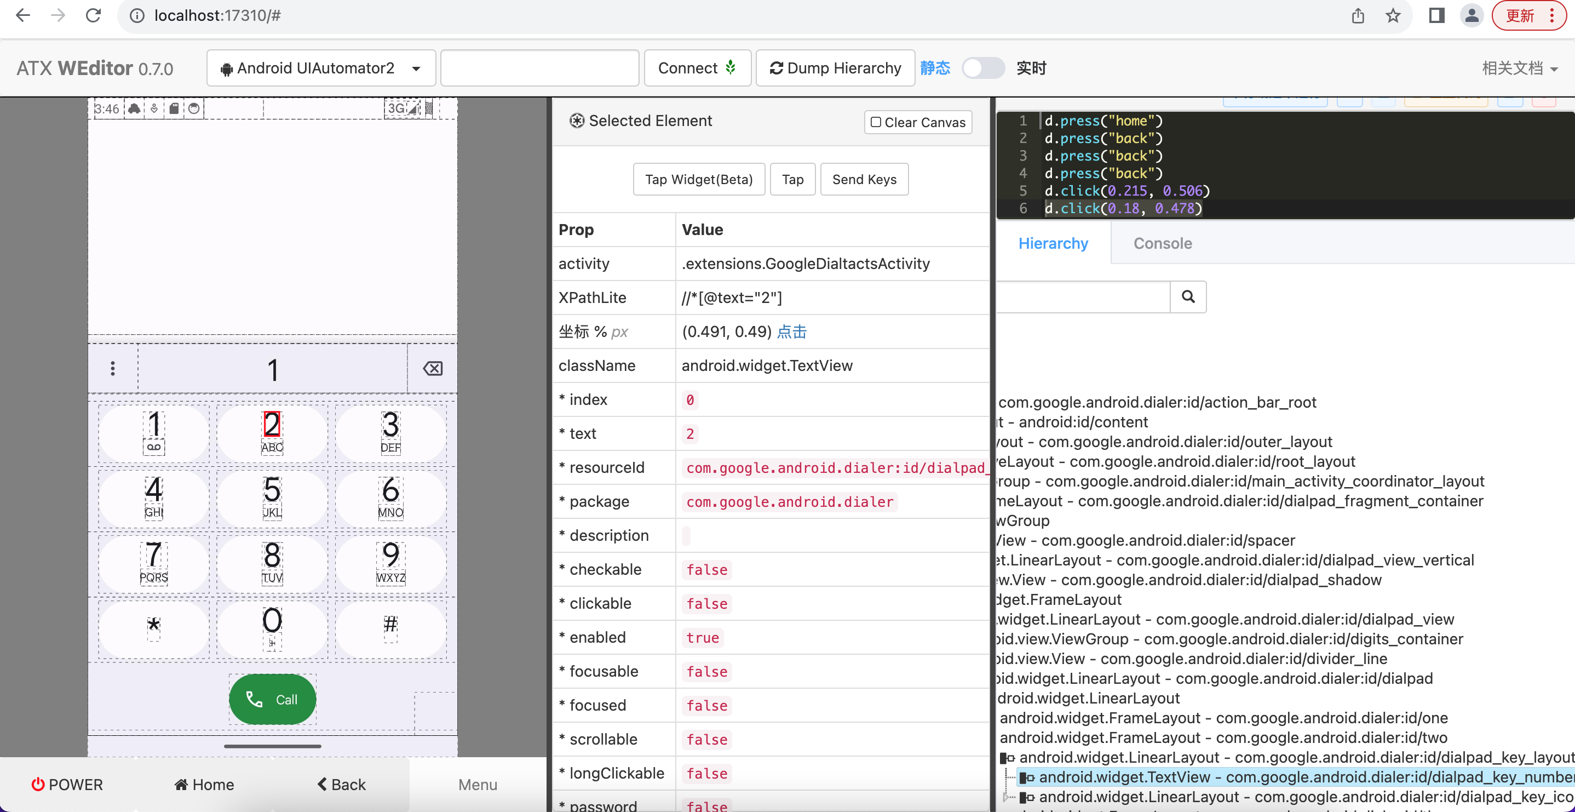Viewport: 1575px width, 812px height.
Task: Tap dialpad key 0 plus
Action: 272,630
